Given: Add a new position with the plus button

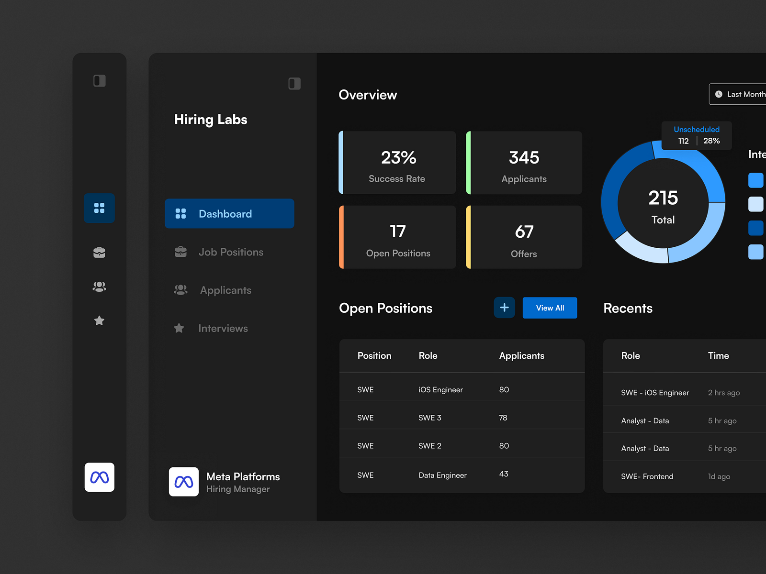Looking at the screenshot, I should point(504,308).
